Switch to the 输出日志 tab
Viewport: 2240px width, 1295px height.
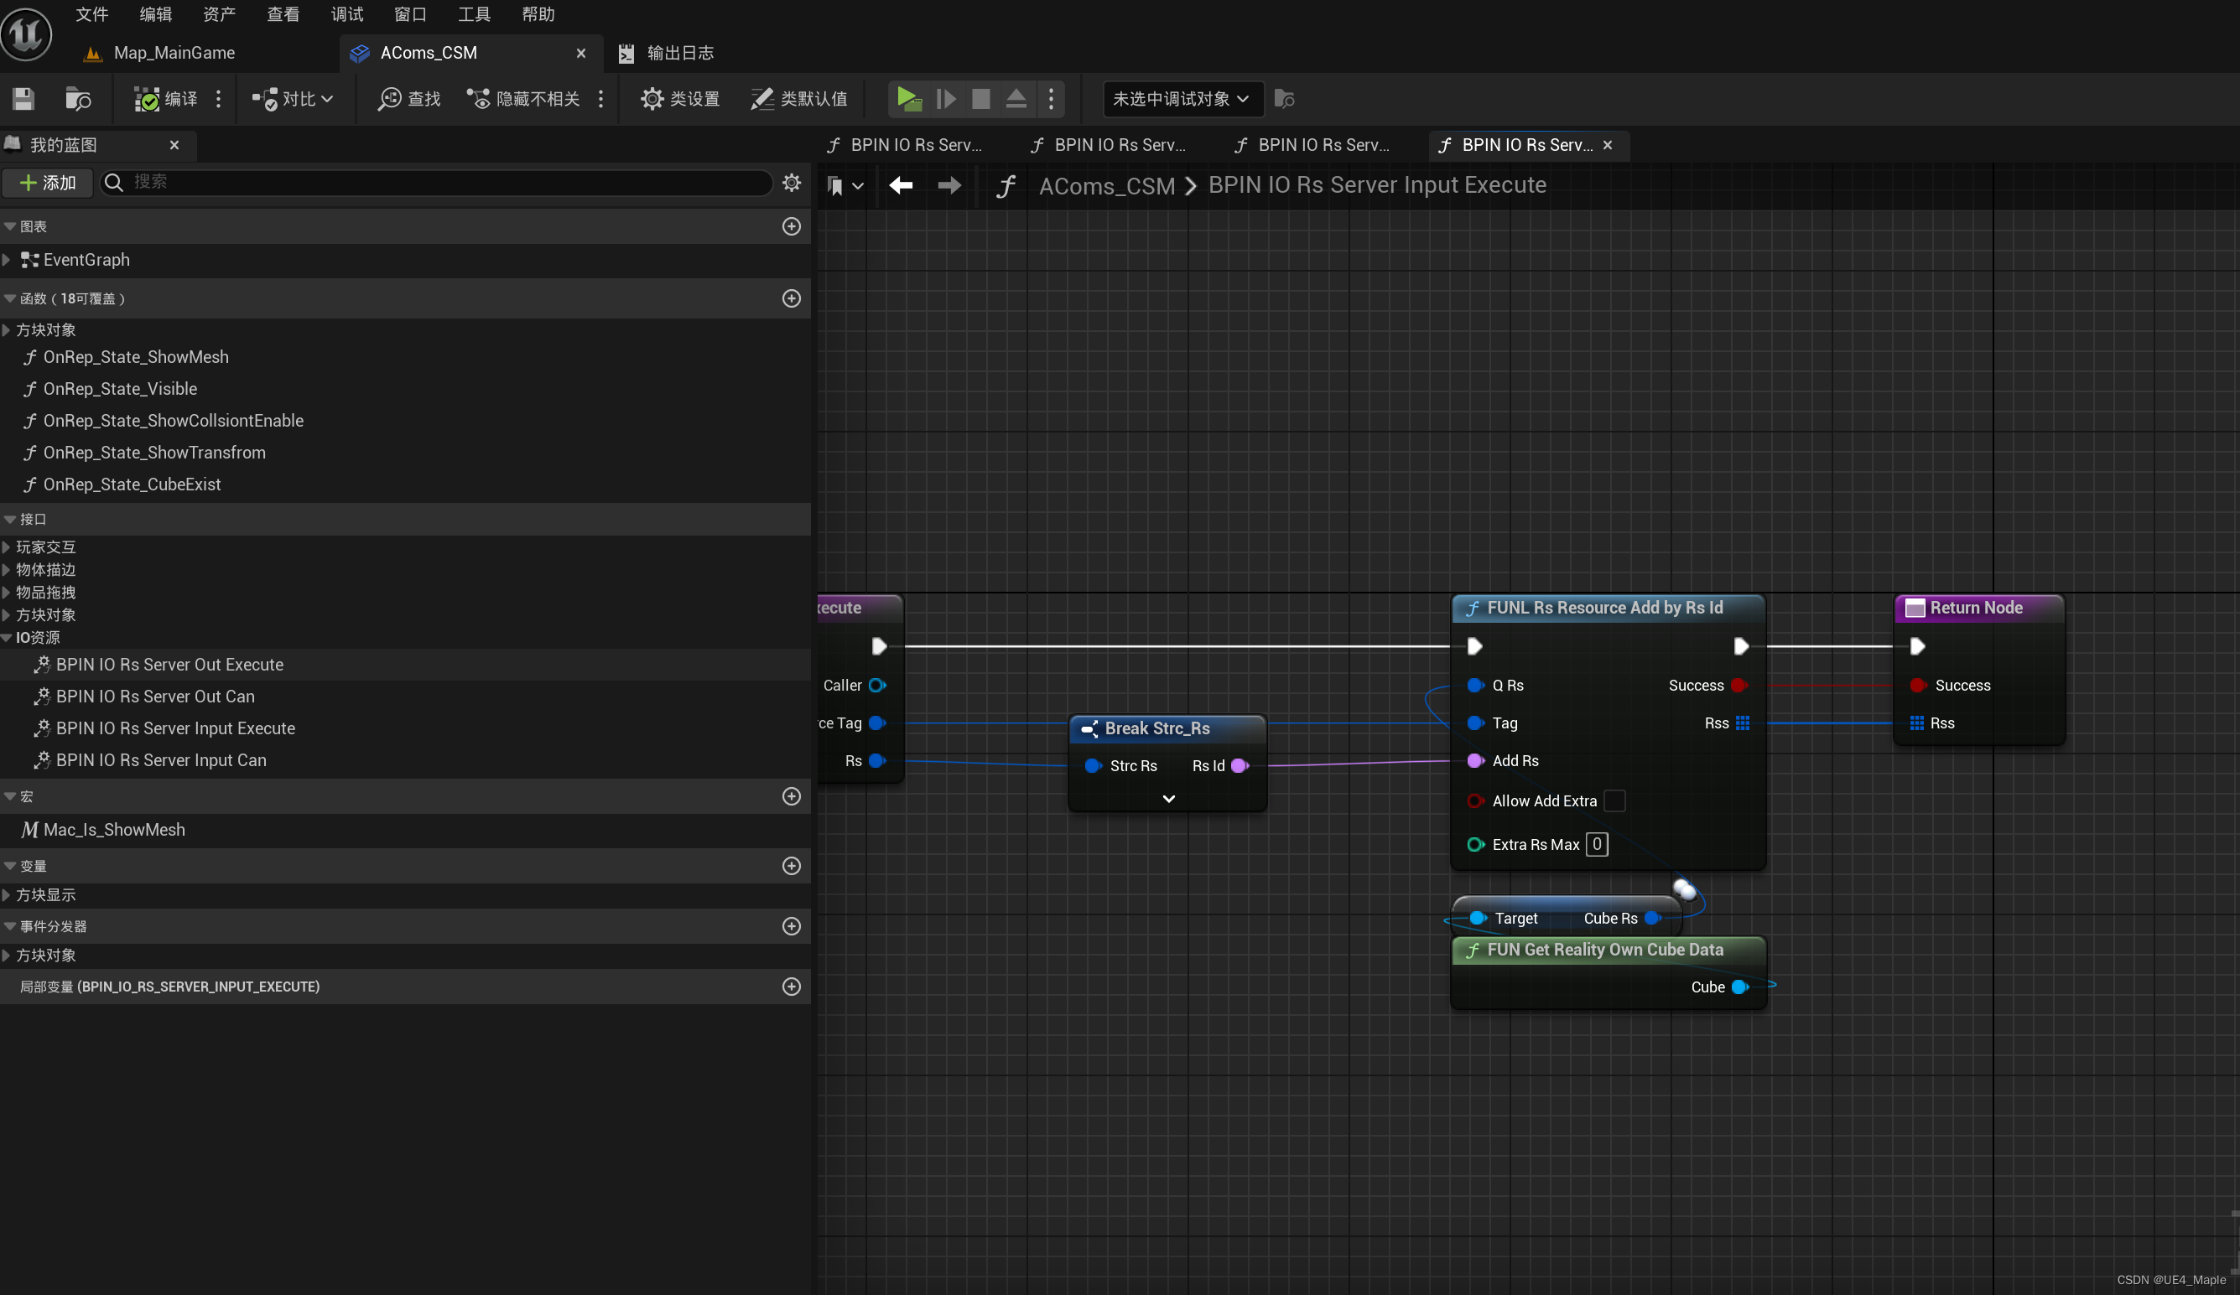[x=679, y=53]
